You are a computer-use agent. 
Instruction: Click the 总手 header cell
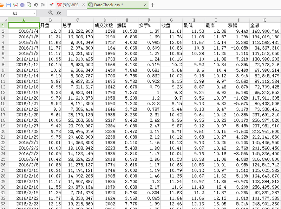tap(78, 25)
